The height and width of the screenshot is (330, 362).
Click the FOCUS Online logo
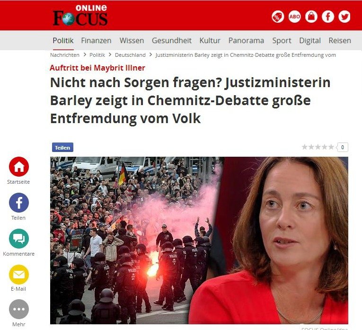point(80,15)
